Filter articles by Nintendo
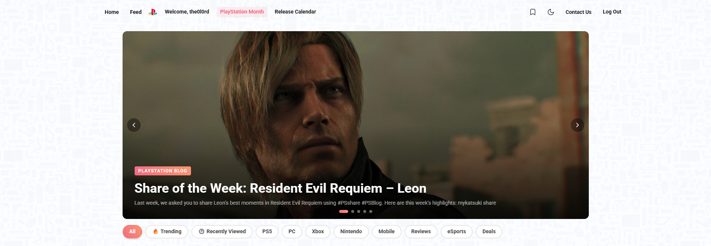 point(351,231)
